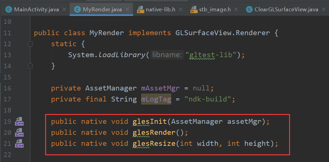Click the assetMgr parameter in glesInit
This screenshot has width=329, height=162.
click(244, 121)
